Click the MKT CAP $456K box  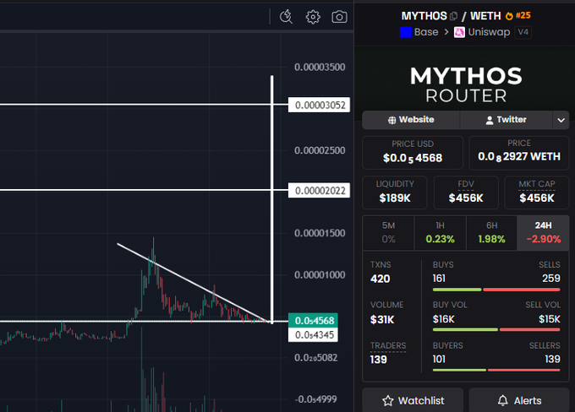(x=537, y=192)
